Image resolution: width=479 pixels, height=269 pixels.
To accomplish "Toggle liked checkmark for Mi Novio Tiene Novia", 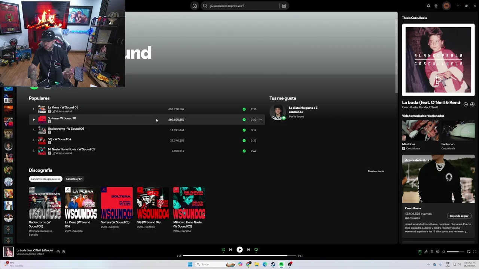I will click(244, 151).
